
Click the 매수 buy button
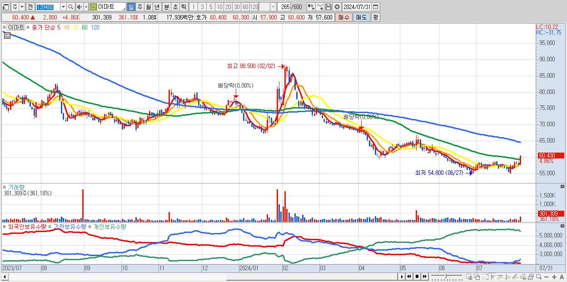coord(344,17)
